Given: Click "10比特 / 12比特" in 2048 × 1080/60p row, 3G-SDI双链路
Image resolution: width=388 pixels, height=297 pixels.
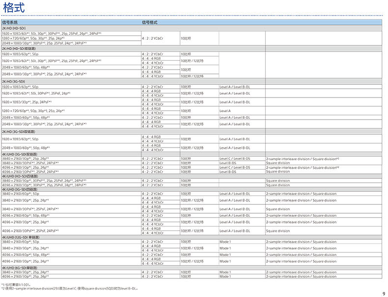Looking at the screenshot, I should pos(192,148).
